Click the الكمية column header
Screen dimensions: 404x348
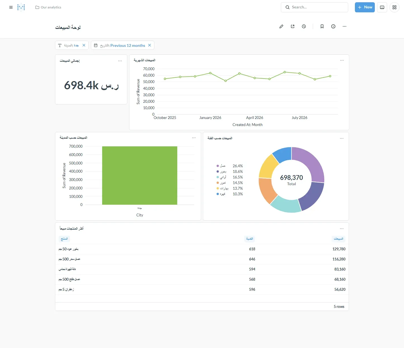point(250,239)
